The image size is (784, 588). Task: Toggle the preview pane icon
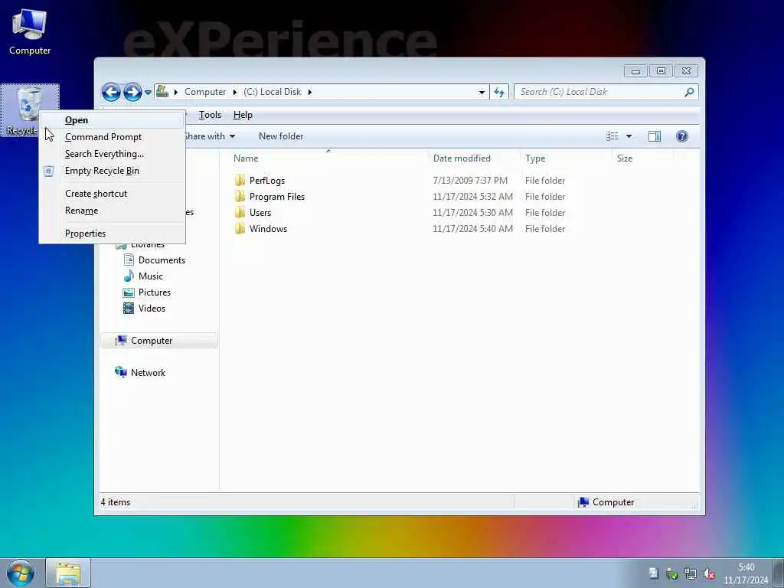[655, 136]
